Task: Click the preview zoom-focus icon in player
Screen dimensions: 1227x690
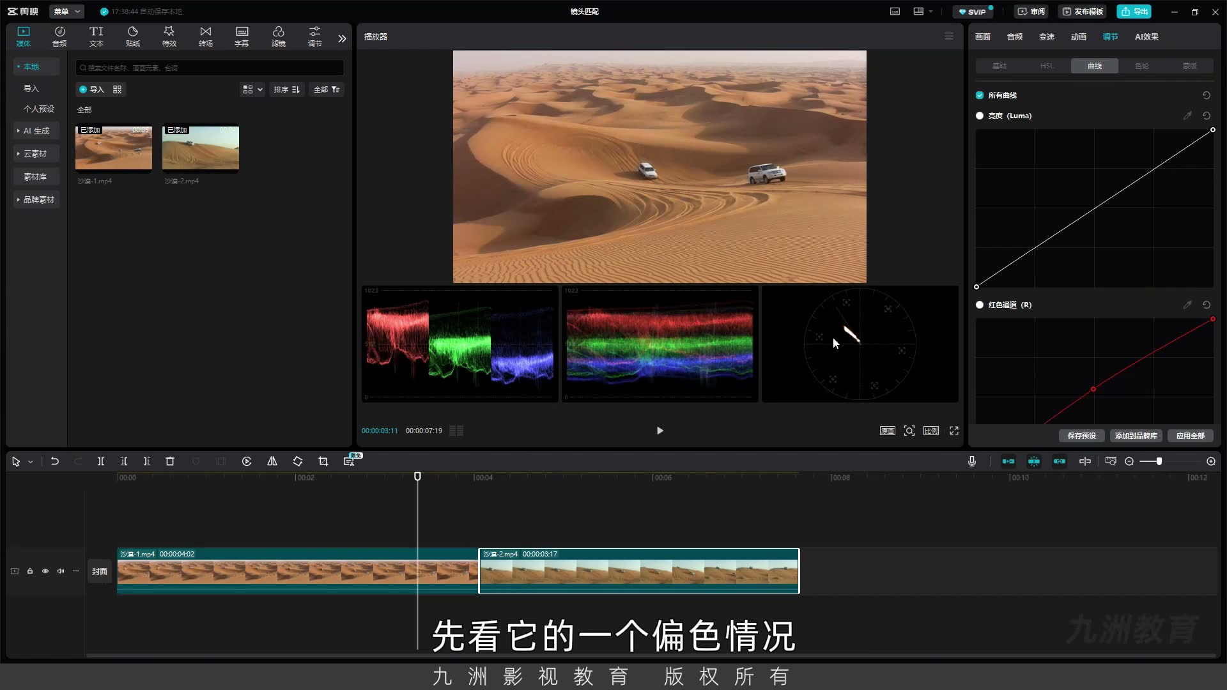Action: (x=909, y=431)
